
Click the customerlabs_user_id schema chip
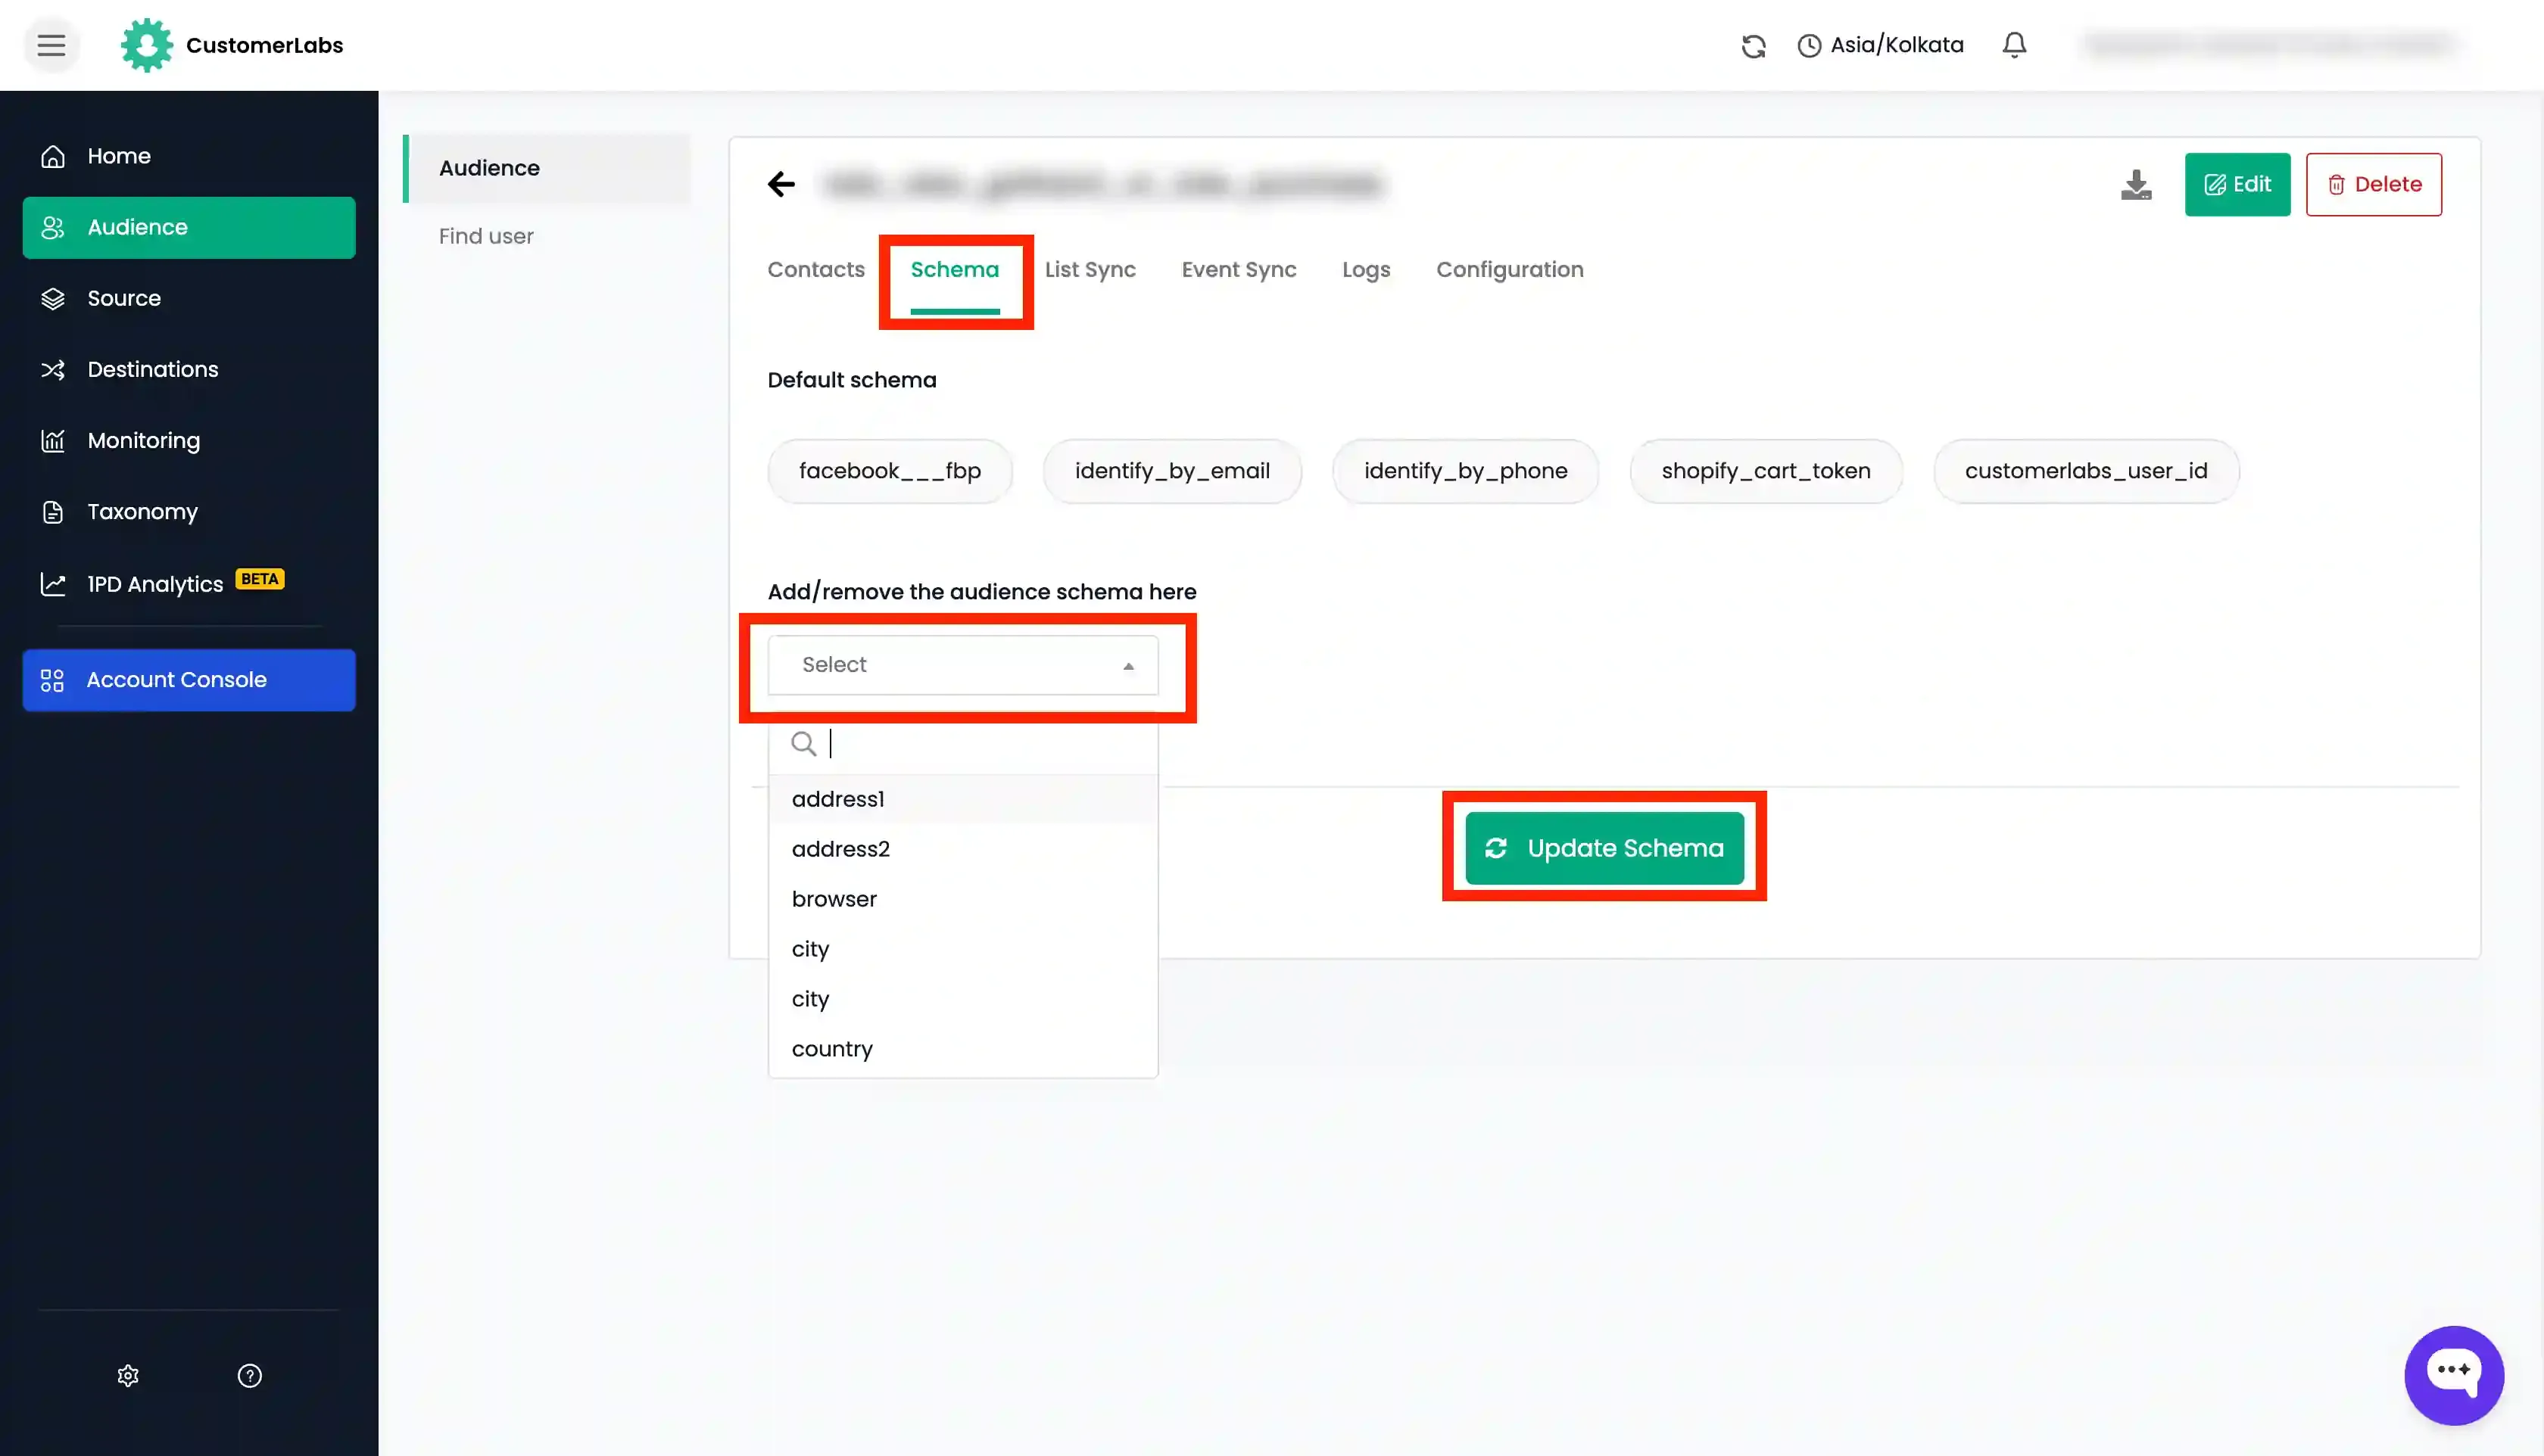(2086, 471)
